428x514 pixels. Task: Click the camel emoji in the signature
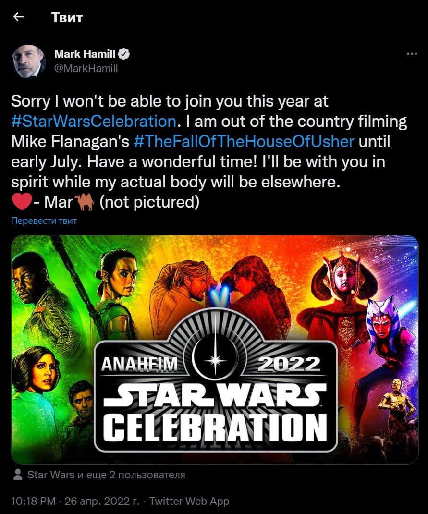tap(85, 202)
